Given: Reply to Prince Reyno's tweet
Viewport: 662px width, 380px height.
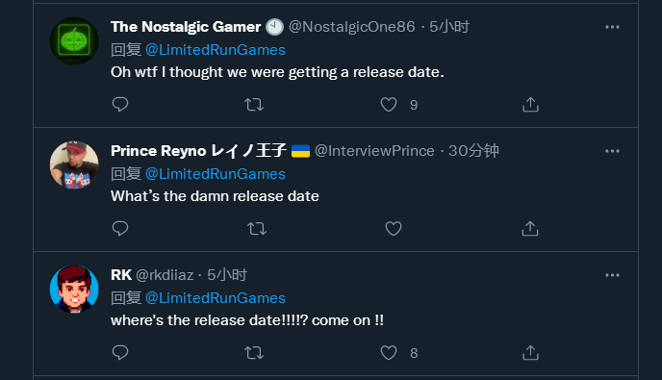Looking at the screenshot, I should [x=120, y=228].
